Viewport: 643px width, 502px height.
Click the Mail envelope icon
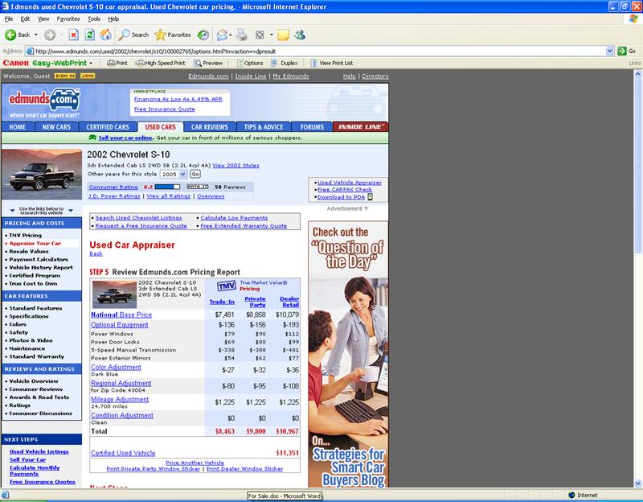pos(222,35)
